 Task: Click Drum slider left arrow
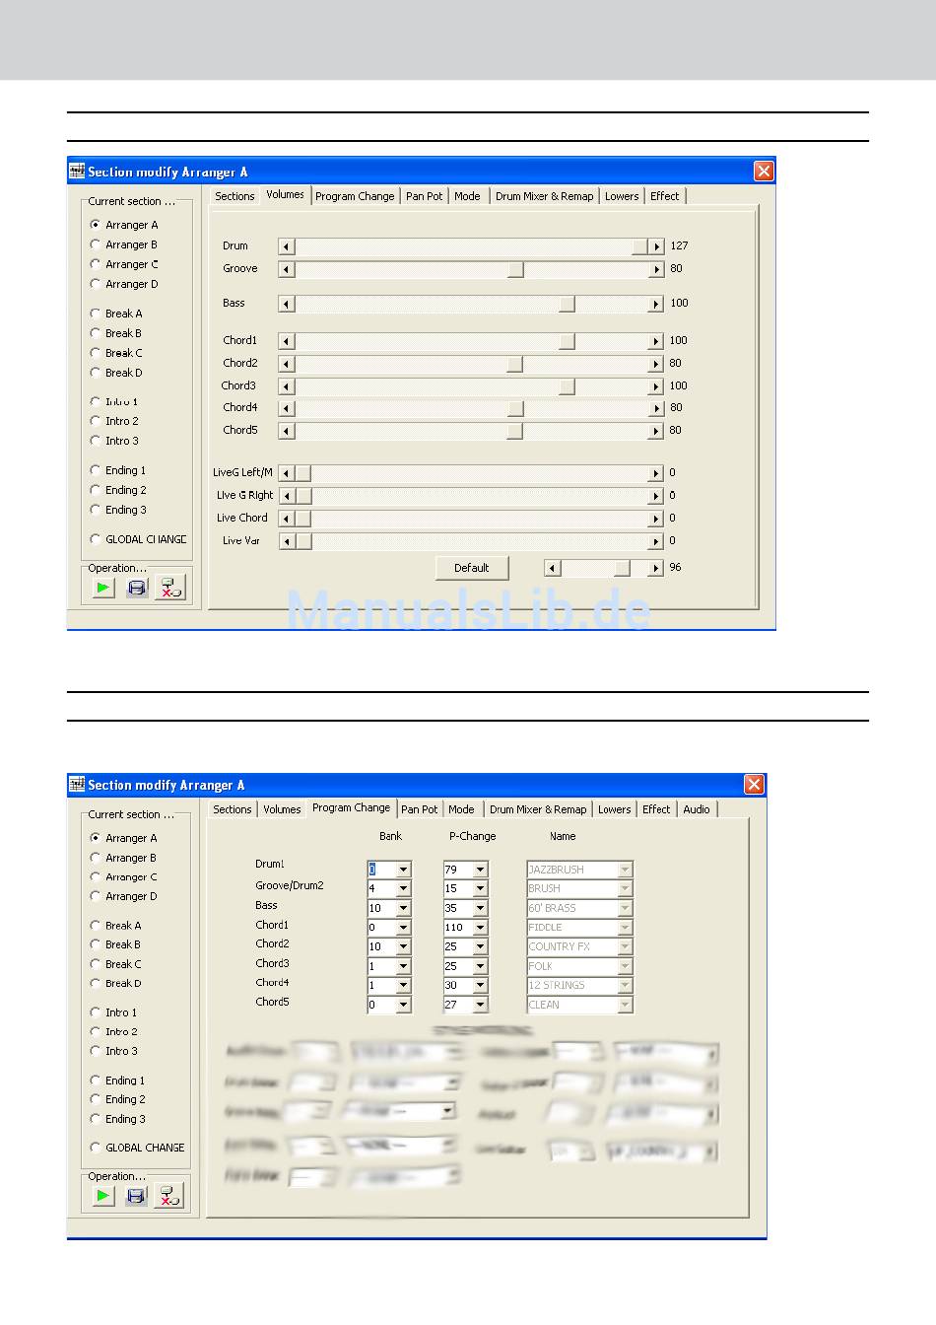[287, 246]
